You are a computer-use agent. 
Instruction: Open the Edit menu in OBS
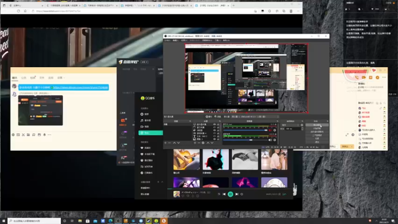(x=176, y=40)
